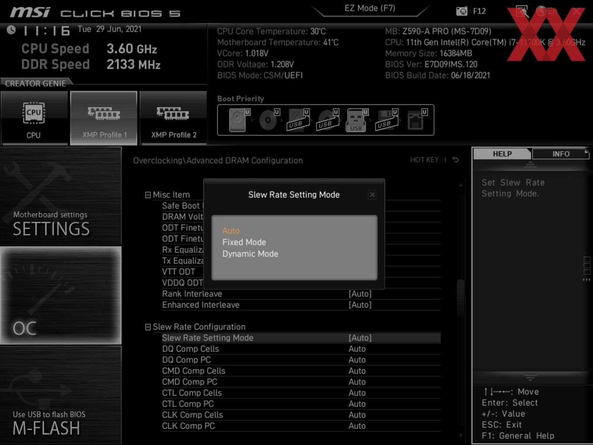Viewport: 593px width, 445px height.
Task: Click the Boot Priority heading
Action: coord(241,99)
